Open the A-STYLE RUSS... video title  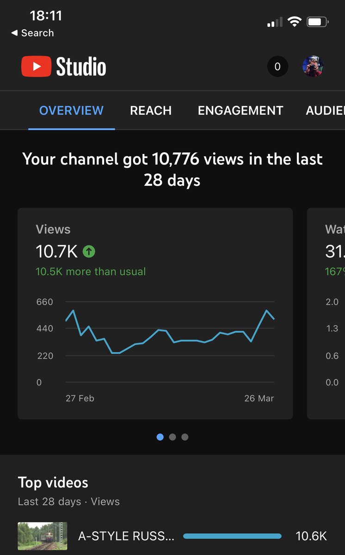click(126, 536)
